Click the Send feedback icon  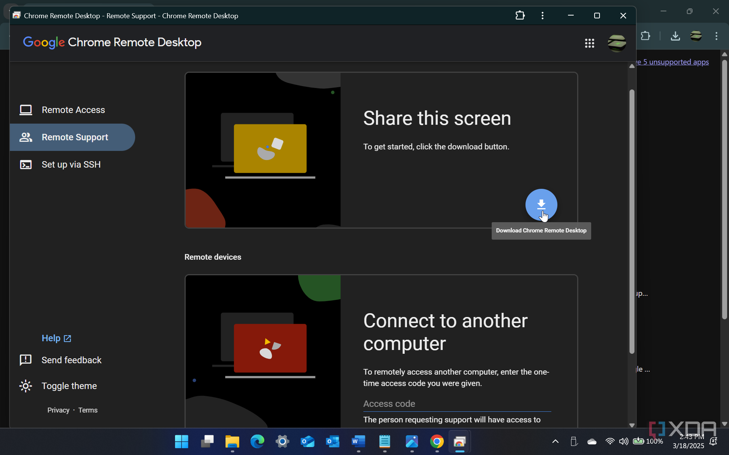25,360
